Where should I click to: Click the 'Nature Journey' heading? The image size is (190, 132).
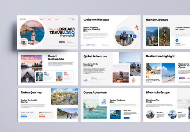[x=31, y=92]
